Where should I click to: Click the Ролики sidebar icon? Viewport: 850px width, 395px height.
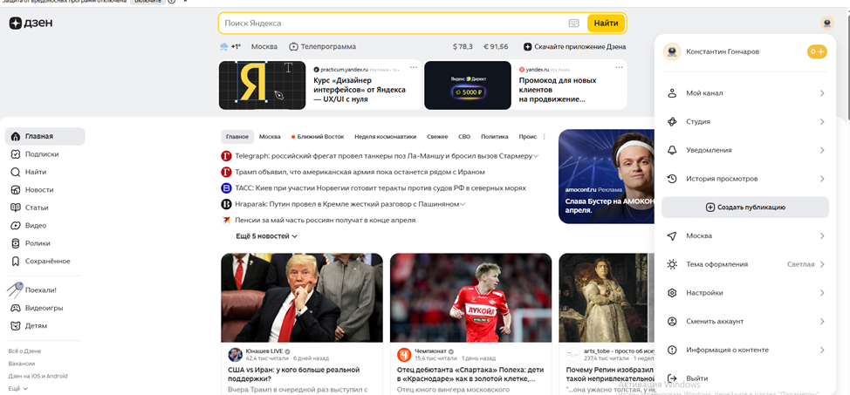tap(16, 243)
